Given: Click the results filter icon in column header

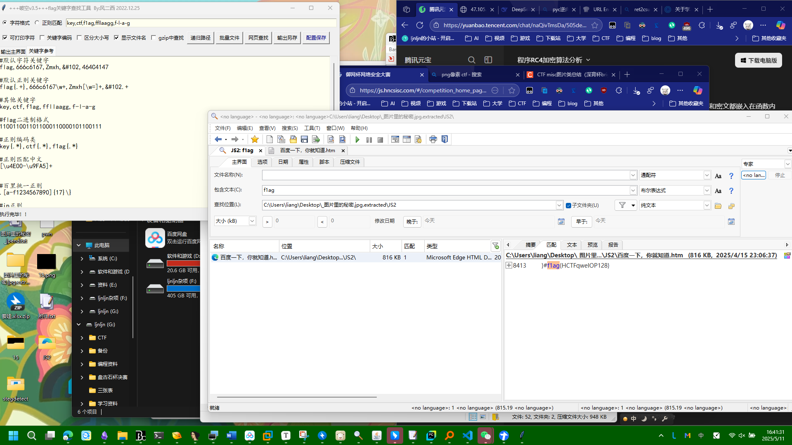Looking at the screenshot, I should tap(496, 246).
